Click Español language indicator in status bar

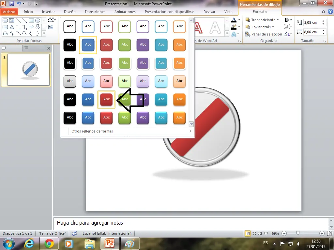coord(107,233)
